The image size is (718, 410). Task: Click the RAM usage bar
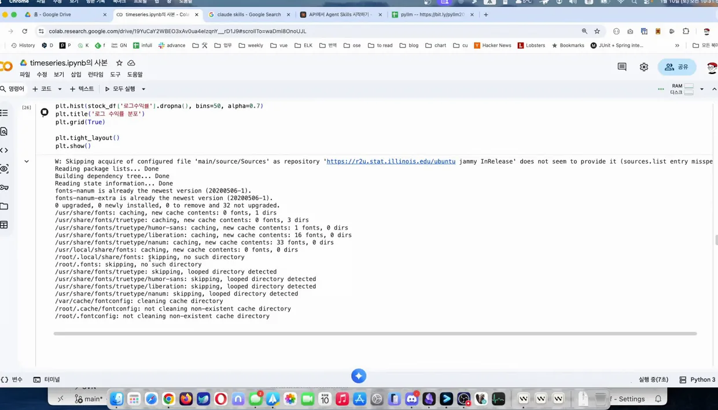coord(689,86)
